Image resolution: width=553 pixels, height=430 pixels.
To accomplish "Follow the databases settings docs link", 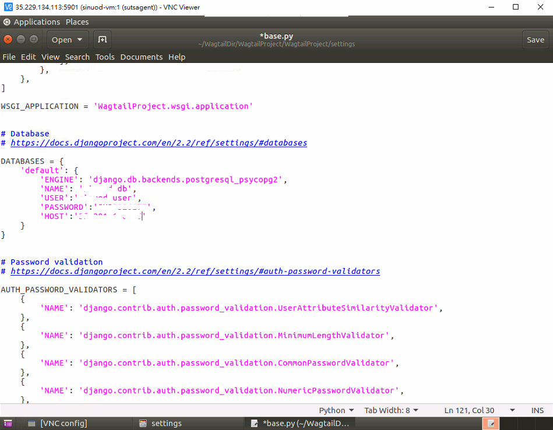I will pos(158,143).
